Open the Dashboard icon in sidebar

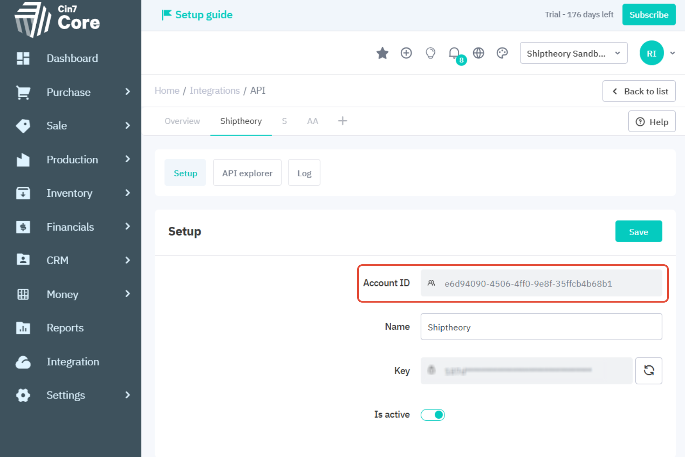pyautogui.click(x=23, y=58)
